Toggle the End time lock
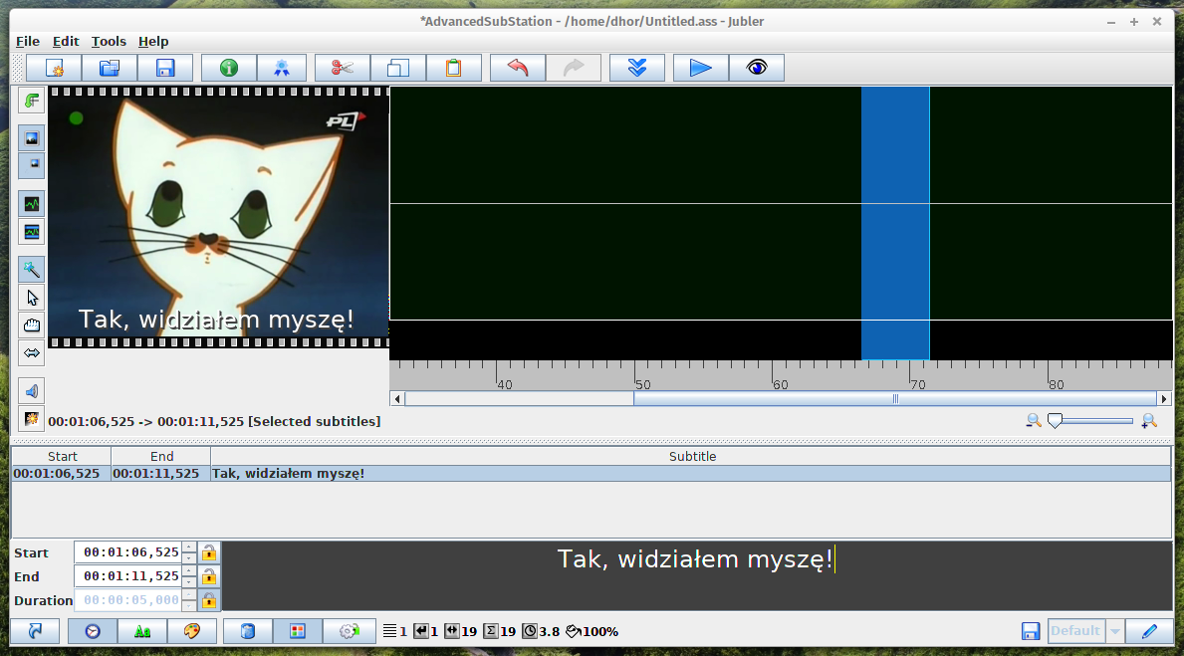Viewport: 1184px width, 656px height. 209,576
